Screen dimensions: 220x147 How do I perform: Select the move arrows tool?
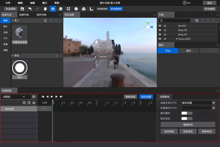(x=53, y=9)
